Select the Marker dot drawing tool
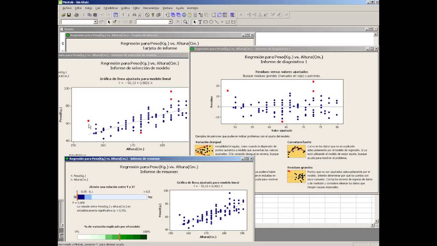The image size is (437, 246). tap(222, 22)
